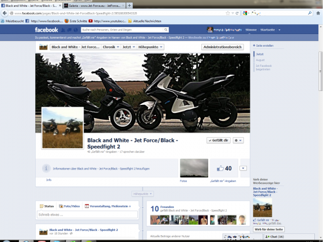The width and height of the screenshot is (323, 242).
Task: Click the Facebook search input field
Action: [122, 30]
